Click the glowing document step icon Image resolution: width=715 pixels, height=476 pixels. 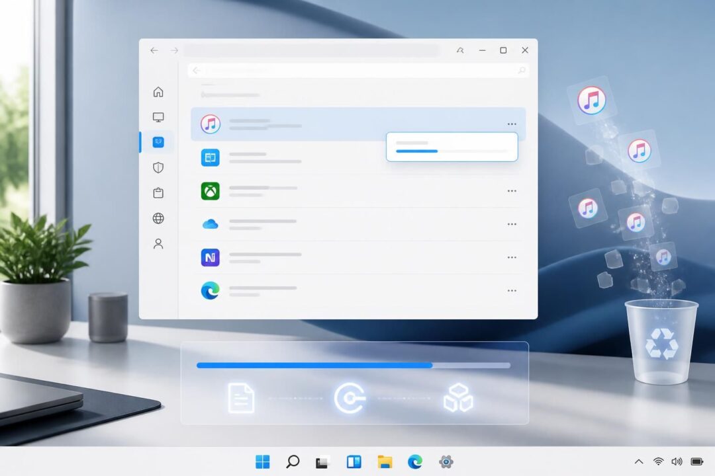tap(241, 398)
